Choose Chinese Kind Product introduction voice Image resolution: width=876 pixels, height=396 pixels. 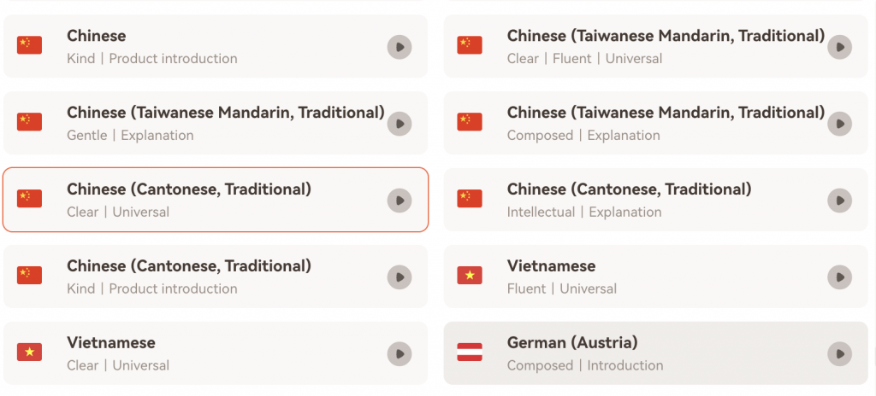pos(216,46)
